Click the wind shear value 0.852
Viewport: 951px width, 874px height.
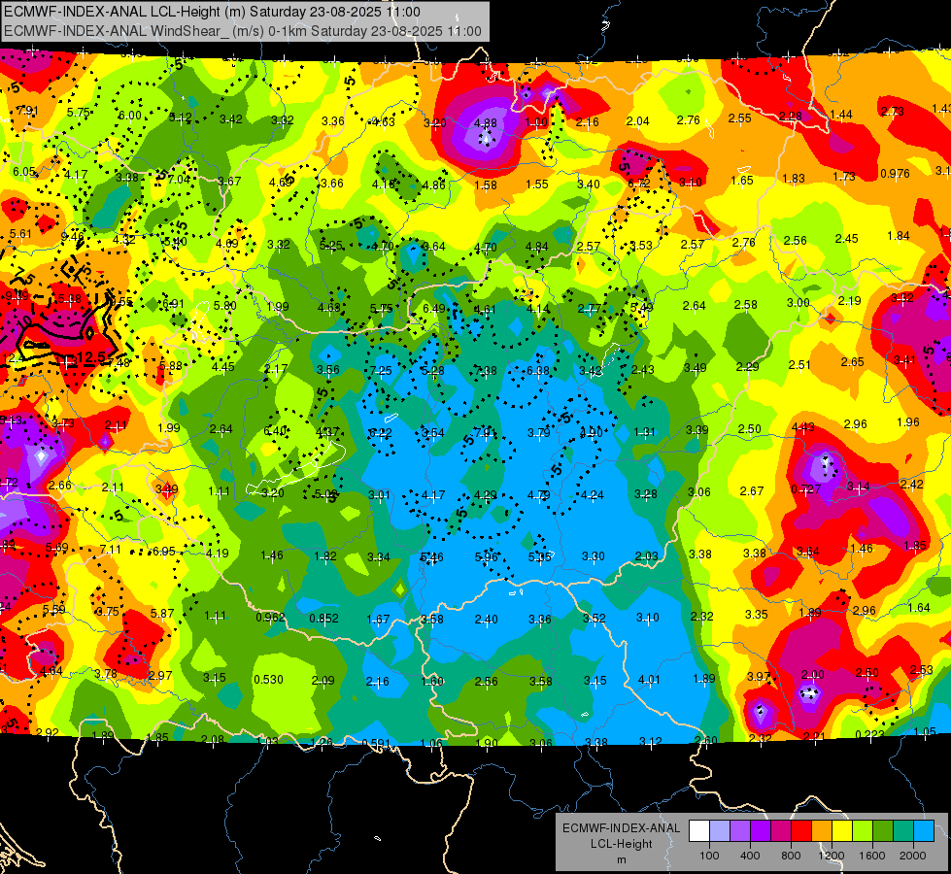tap(323, 619)
